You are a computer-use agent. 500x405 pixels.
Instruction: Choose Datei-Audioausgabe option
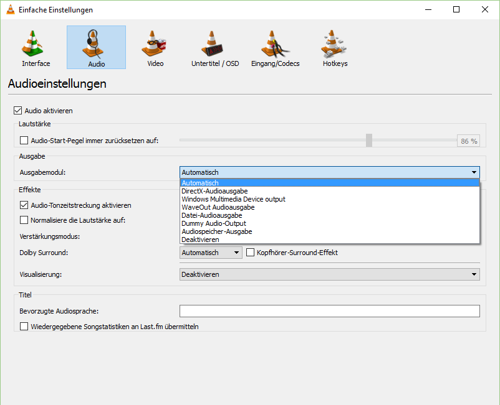329,215
